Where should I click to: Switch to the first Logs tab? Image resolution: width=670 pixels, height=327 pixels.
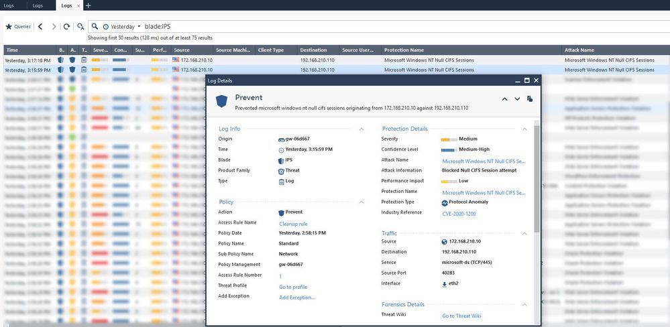click(9, 5)
